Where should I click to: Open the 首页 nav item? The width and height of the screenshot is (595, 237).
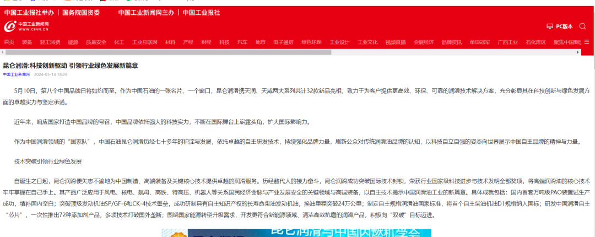tap(9, 42)
